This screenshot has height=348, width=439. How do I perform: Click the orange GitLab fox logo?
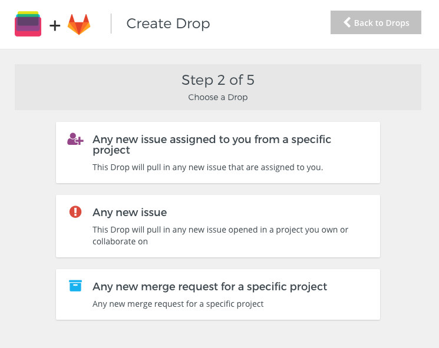[x=79, y=24]
